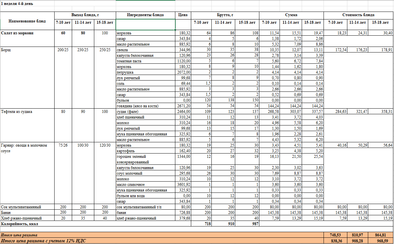Click the "Стоимость блюда" header cell
This screenshot has height=244, width=394.
pyautogui.click(x=358, y=15)
